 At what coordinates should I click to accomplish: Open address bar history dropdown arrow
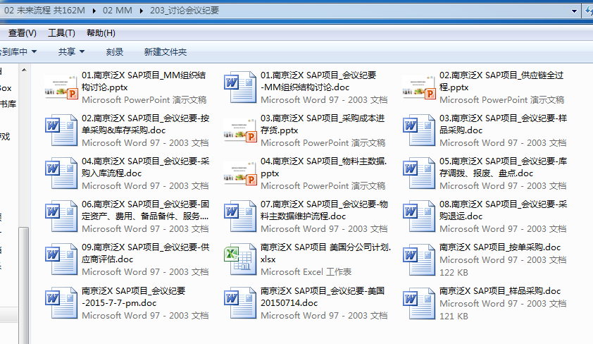574,11
